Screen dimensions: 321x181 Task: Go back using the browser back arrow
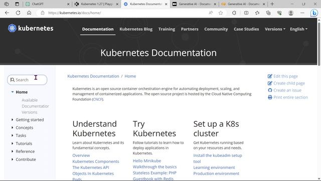(7, 13)
